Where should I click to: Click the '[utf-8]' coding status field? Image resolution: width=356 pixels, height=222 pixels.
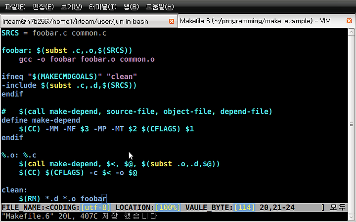coord(95,208)
